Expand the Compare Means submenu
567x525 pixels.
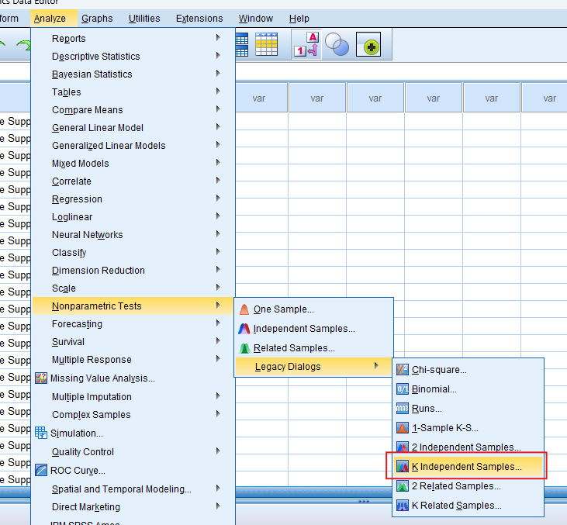tap(87, 110)
